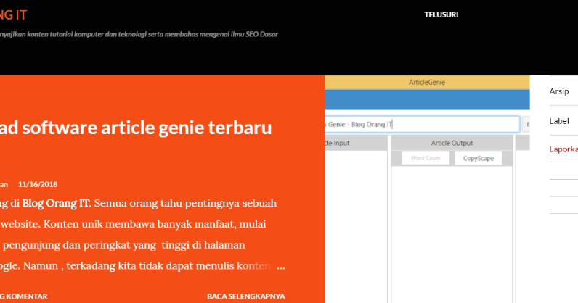Click the Article Input panel header

[356, 143]
